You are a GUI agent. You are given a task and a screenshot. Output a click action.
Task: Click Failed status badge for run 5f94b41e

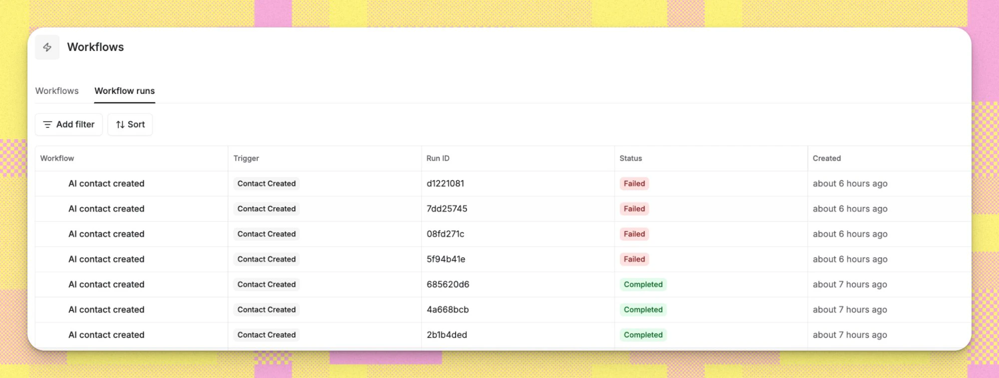[634, 259]
